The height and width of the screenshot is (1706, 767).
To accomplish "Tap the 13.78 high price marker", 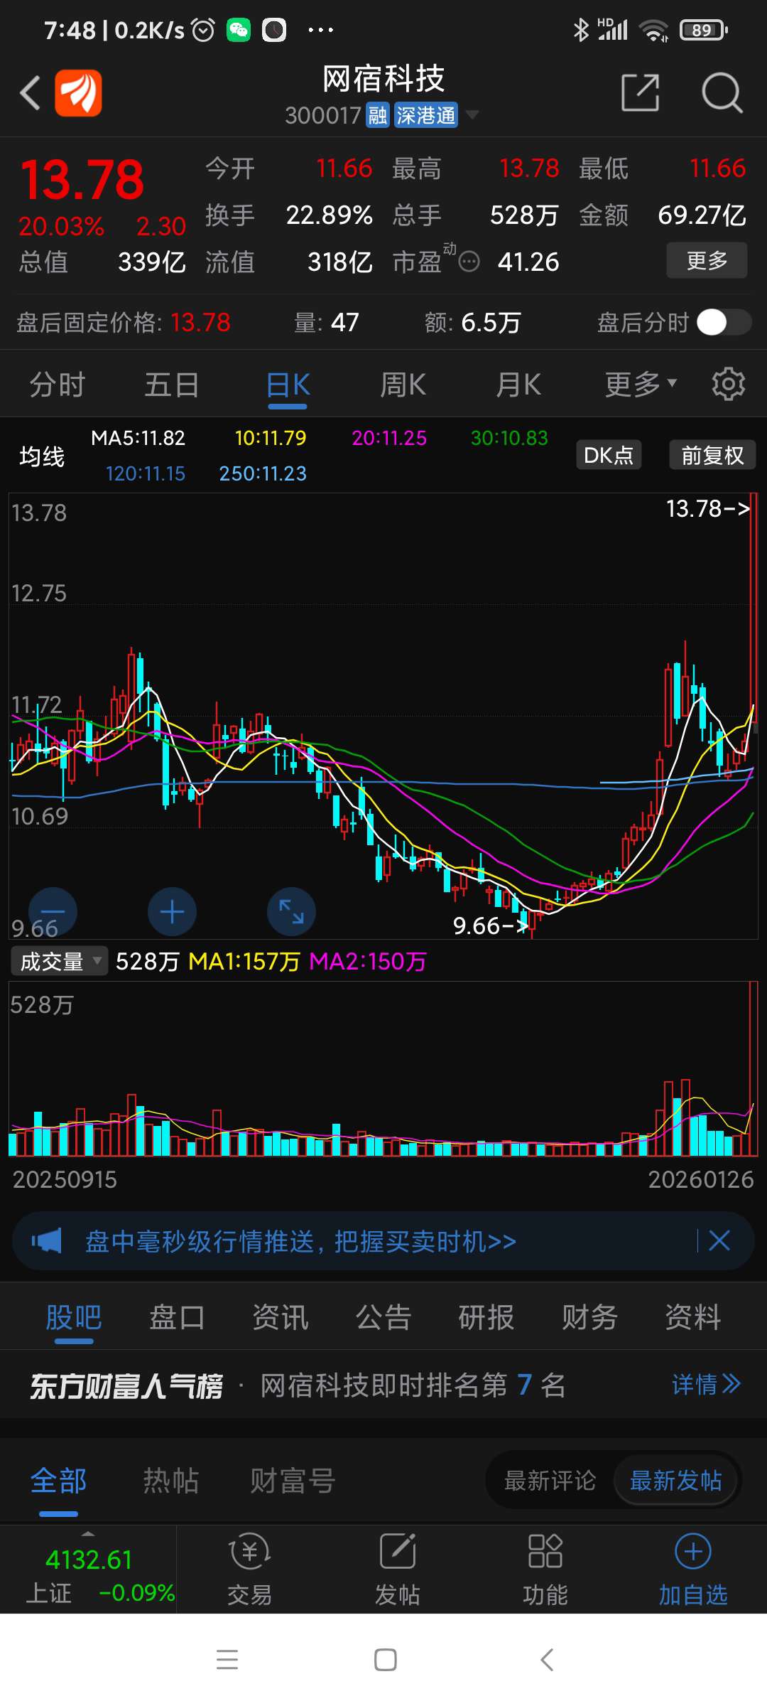I will click(x=708, y=508).
